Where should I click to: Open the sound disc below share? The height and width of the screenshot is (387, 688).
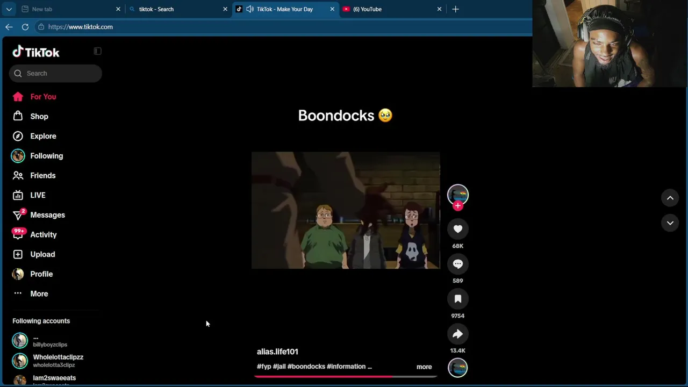pos(458,368)
